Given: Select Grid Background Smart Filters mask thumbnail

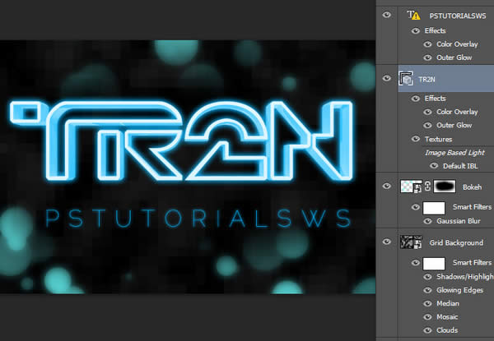Looking at the screenshot, I should pyautogui.click(x=435, y=263).
